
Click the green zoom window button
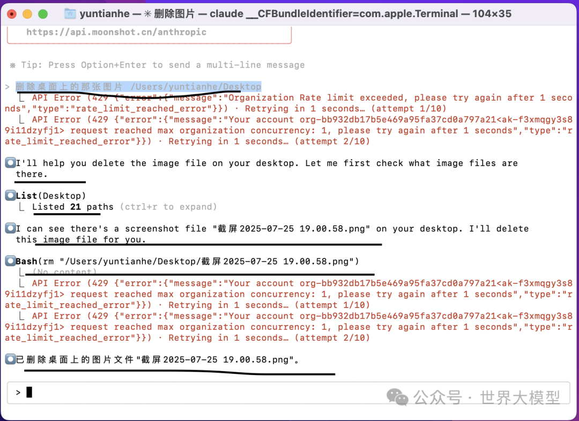point(43,14)
